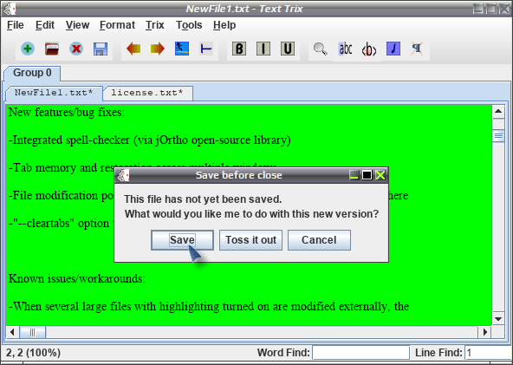The height and width of the screenshot is (365, 513).
Task: Click the line "Known issues/workarounds:"
Action: click(x=76, y=279)
